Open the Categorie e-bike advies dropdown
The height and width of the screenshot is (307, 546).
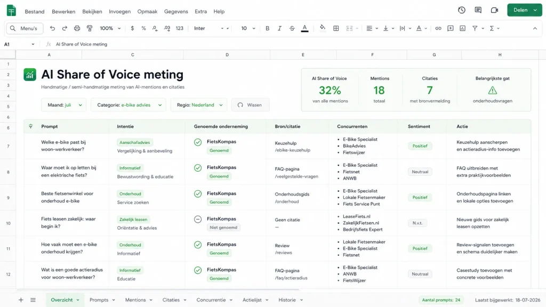[129, 105]
